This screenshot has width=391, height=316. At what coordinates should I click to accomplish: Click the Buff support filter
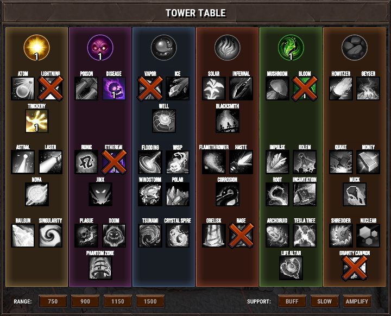[292, 301]
